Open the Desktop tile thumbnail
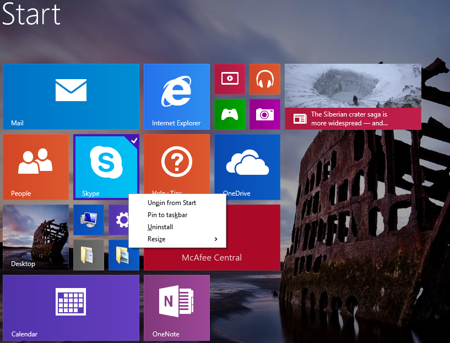 click(x=36, y=237)
